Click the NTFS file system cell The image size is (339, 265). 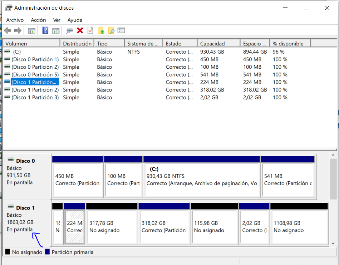click(133, 51)
